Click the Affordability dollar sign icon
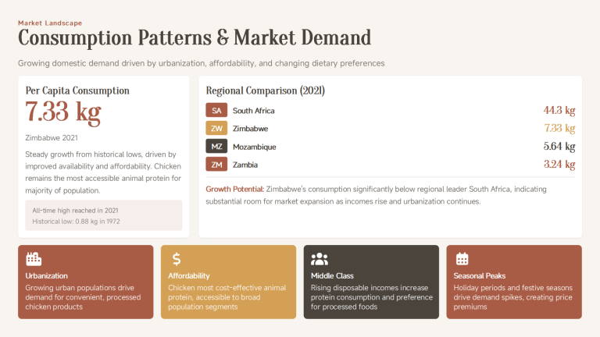Image resolution: width=600 pixels, height=337 pixels. tap(176, 259)
